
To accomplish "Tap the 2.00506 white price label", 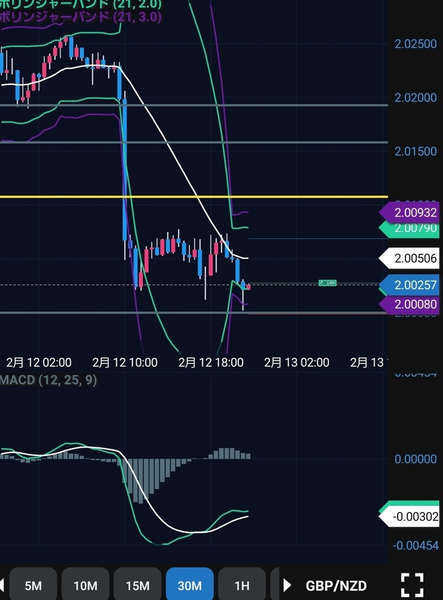I will [x=409, y=258].
